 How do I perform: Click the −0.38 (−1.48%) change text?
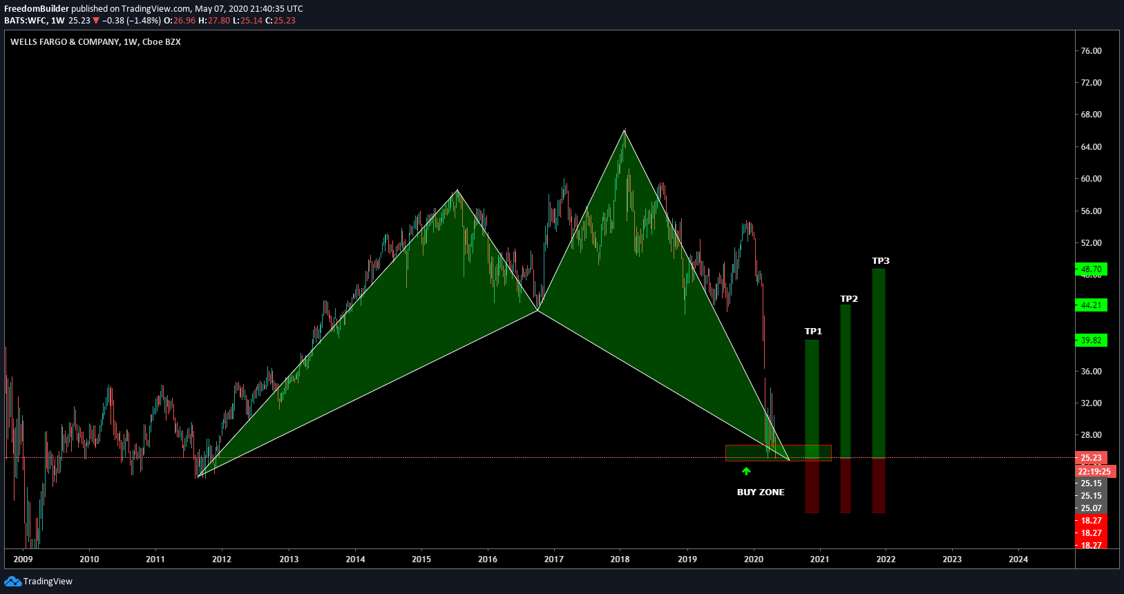(131, 21)
